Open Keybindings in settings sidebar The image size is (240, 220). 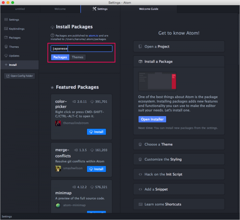[x=19, y=29]
